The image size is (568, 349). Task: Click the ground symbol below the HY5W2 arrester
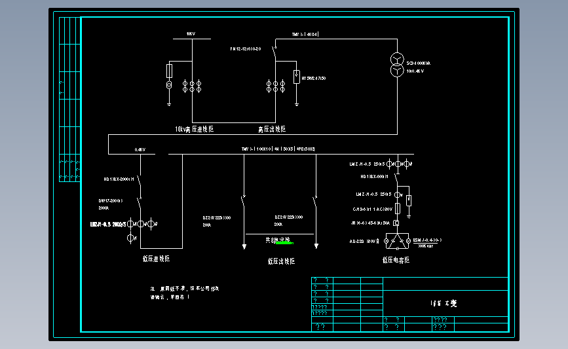[297, 105]
